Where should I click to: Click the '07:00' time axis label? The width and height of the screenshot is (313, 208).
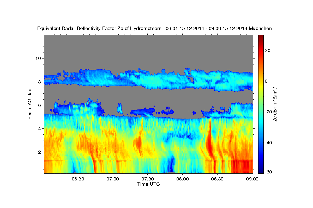[x=113, y=179]
